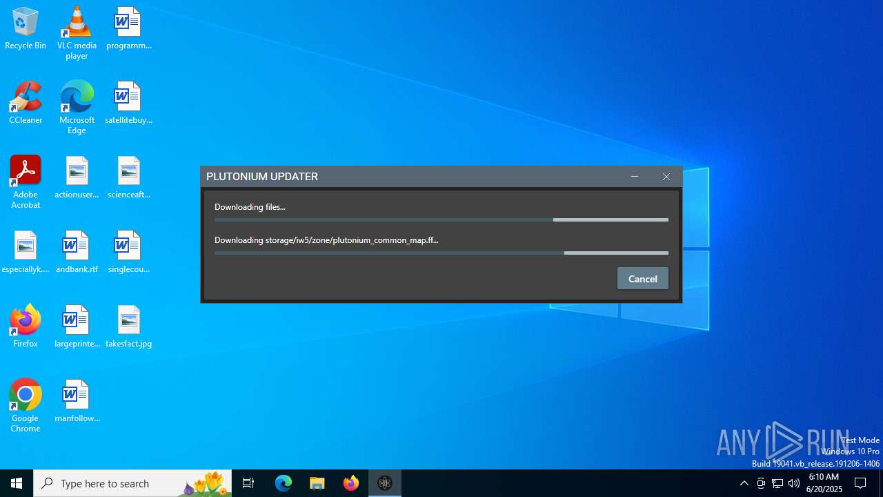
Task: Select the Firefox desktop shortcut
Action: tap(26, 327)
